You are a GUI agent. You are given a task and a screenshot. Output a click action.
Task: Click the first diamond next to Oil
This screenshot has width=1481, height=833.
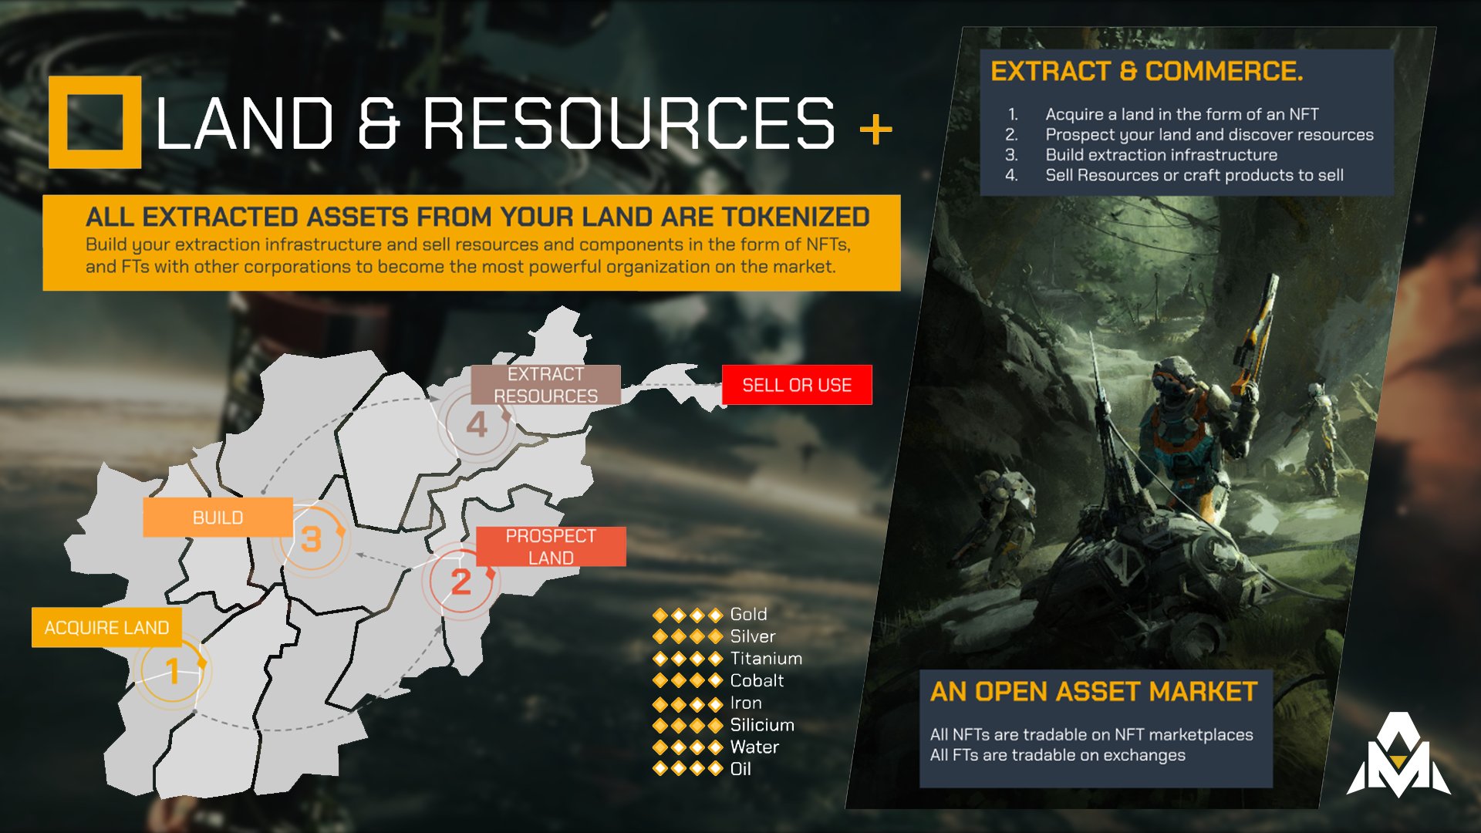[660, 768]
